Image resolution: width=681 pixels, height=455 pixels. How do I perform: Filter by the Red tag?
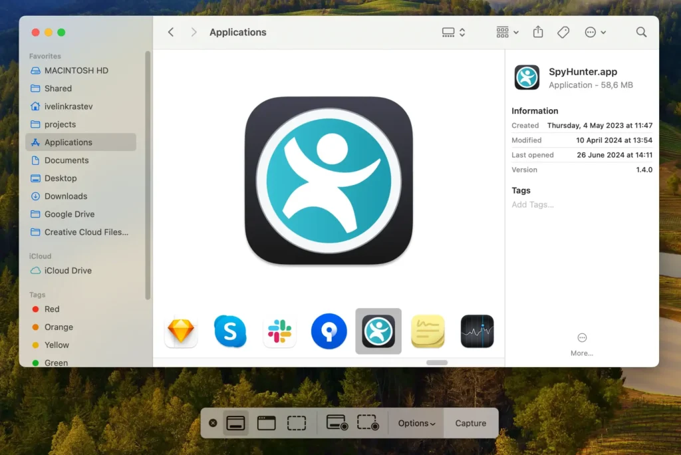point(80,309)
